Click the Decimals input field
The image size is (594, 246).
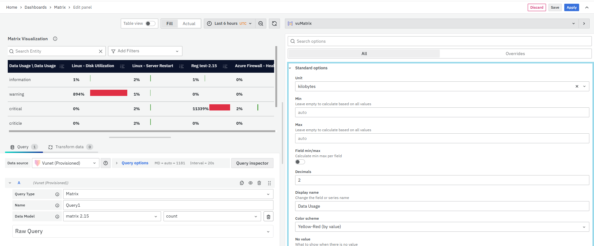click(x=442, y=180)
